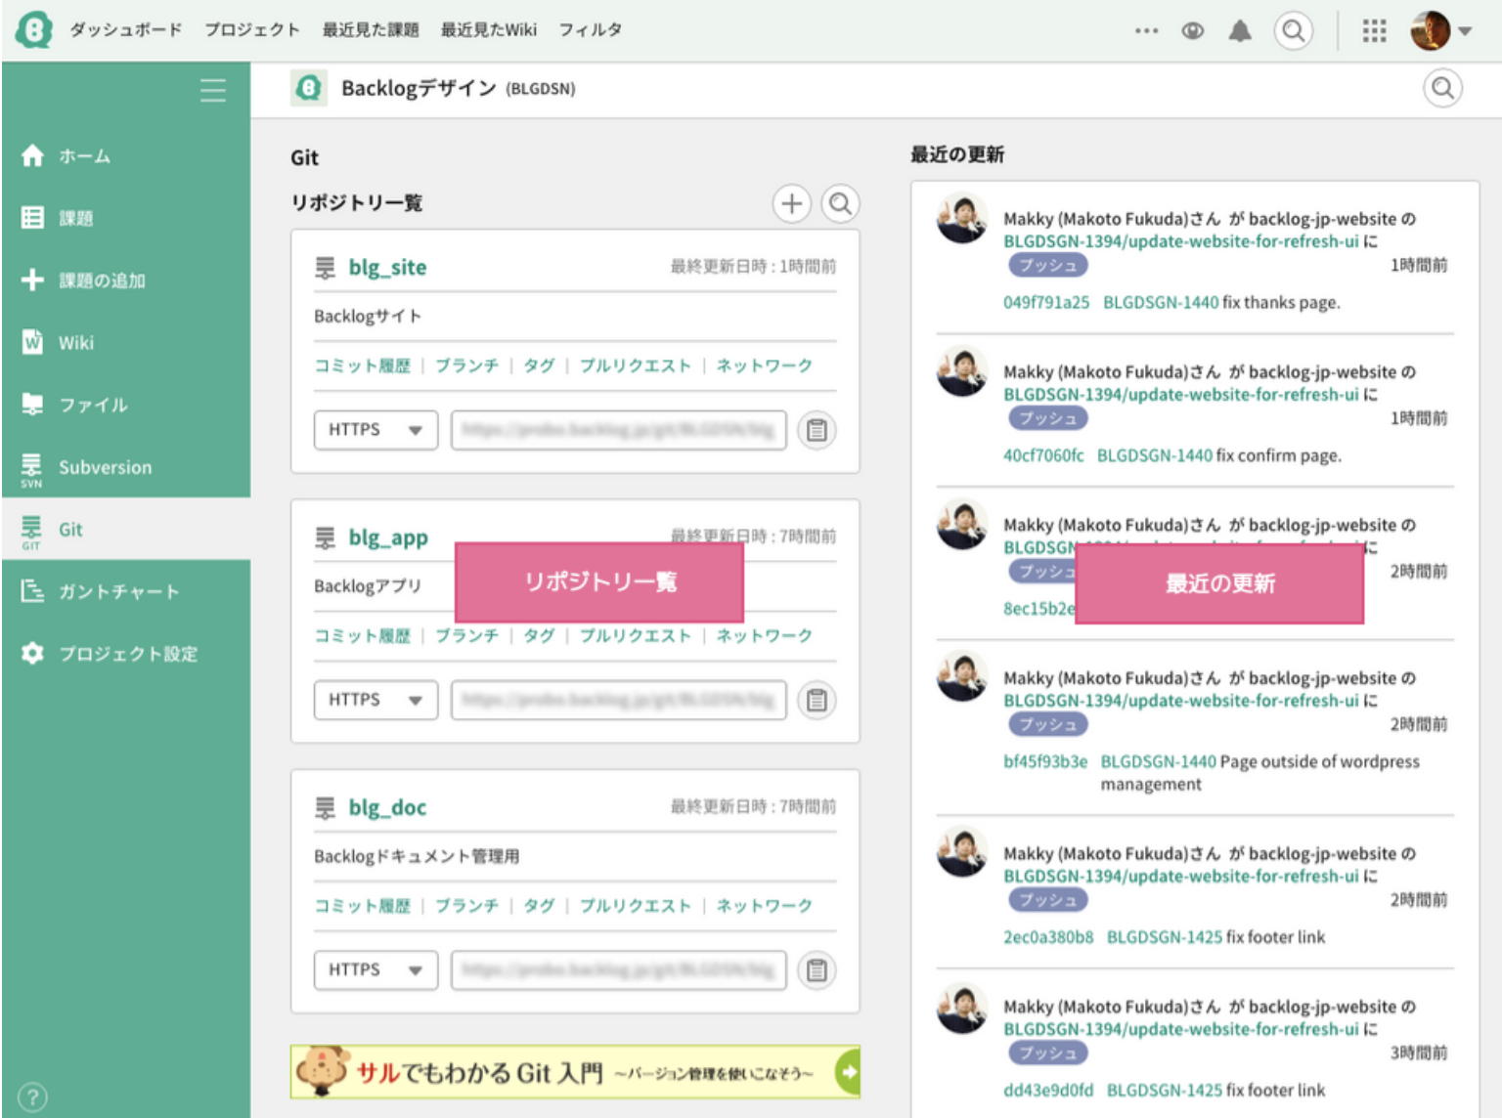Screen dimensions: 1502x1118
Task: Open project search magnifier in header
Action: click(1442, 88)
